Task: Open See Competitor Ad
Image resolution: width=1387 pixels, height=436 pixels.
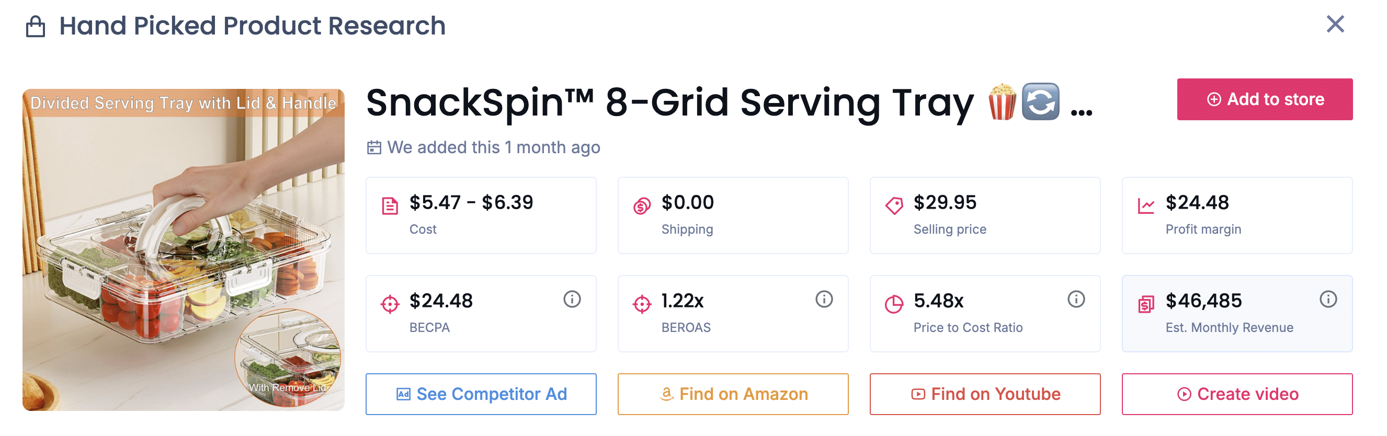Action: coord(481,394)
